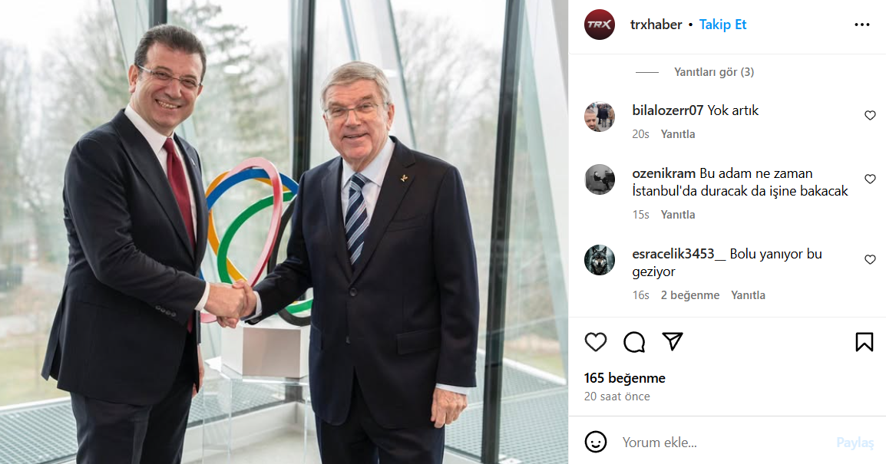Open three-dot more options menu
The width and height of the screenshot is (886, 464).
tap(861, 25)
